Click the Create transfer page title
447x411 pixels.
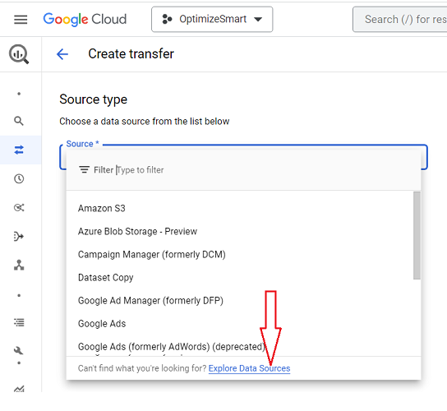click(x=131, y=54)
